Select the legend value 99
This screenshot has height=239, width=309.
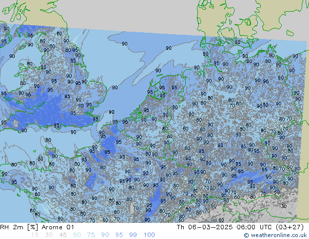pos(133,235)
